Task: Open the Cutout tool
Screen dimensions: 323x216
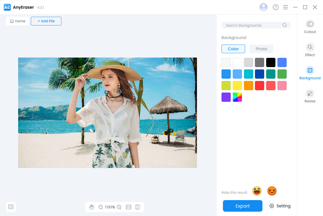Action: (310, 27)
